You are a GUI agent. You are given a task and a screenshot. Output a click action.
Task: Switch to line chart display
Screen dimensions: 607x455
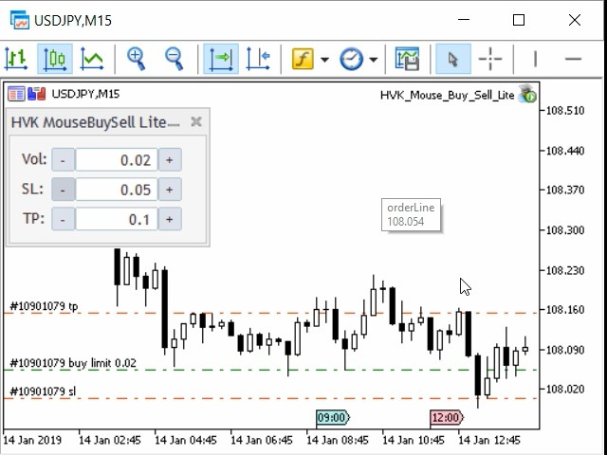click(92, 59)
